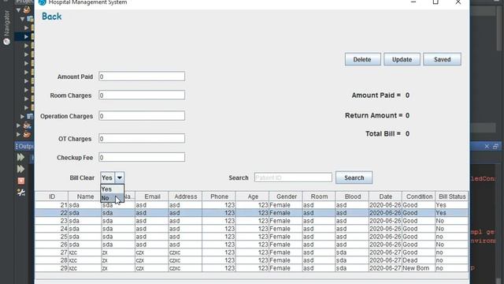Focus the Operation Charges input field

tap(142, 116)
